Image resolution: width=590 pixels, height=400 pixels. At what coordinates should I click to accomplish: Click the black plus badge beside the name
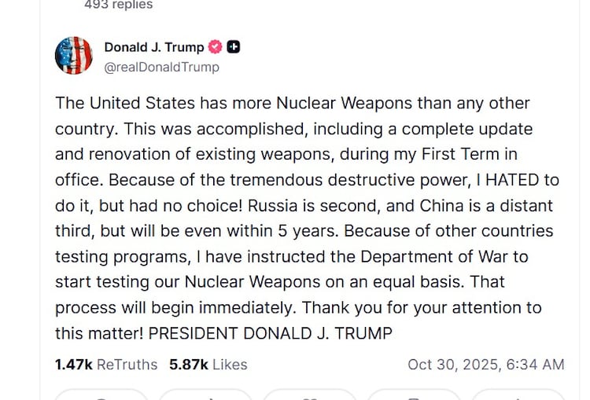coord(233,47)
